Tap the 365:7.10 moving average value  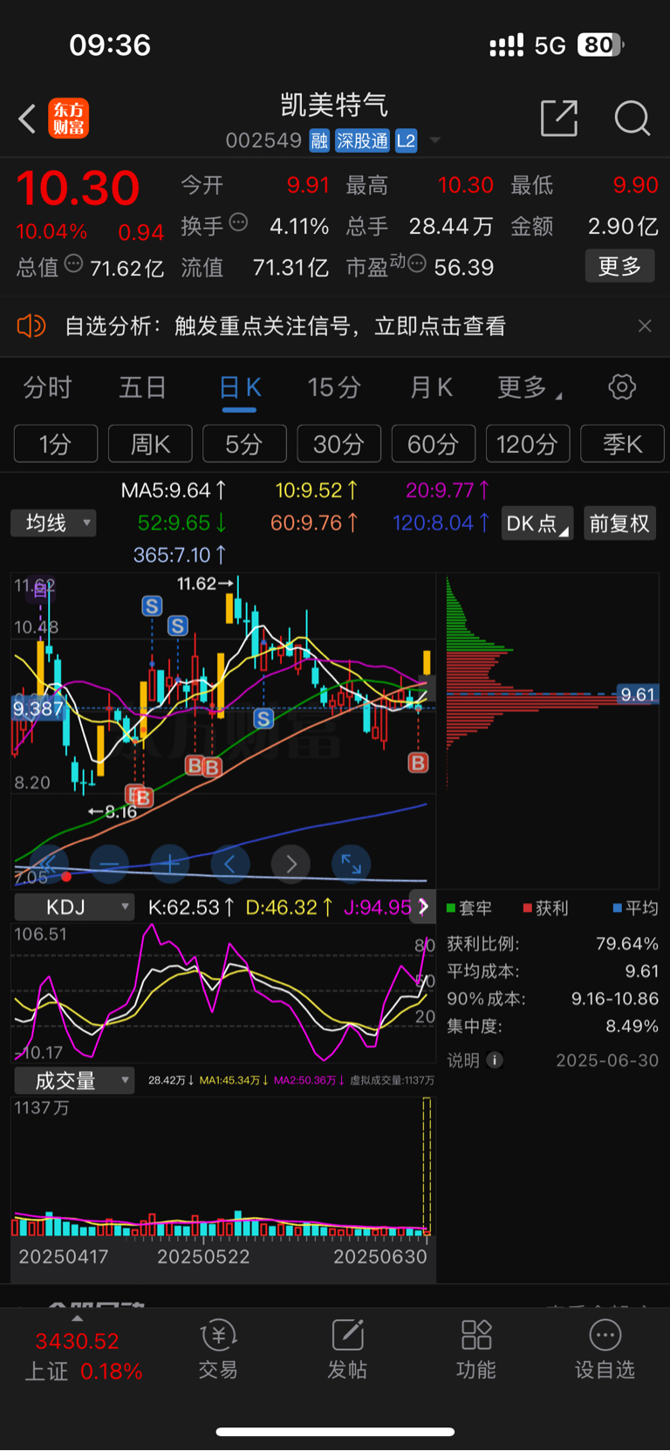click(x=180, y=555)
